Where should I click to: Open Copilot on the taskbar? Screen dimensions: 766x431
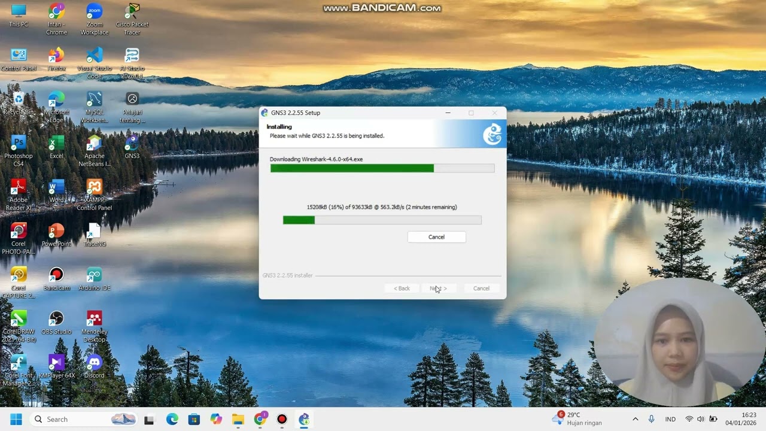[216, 420]
